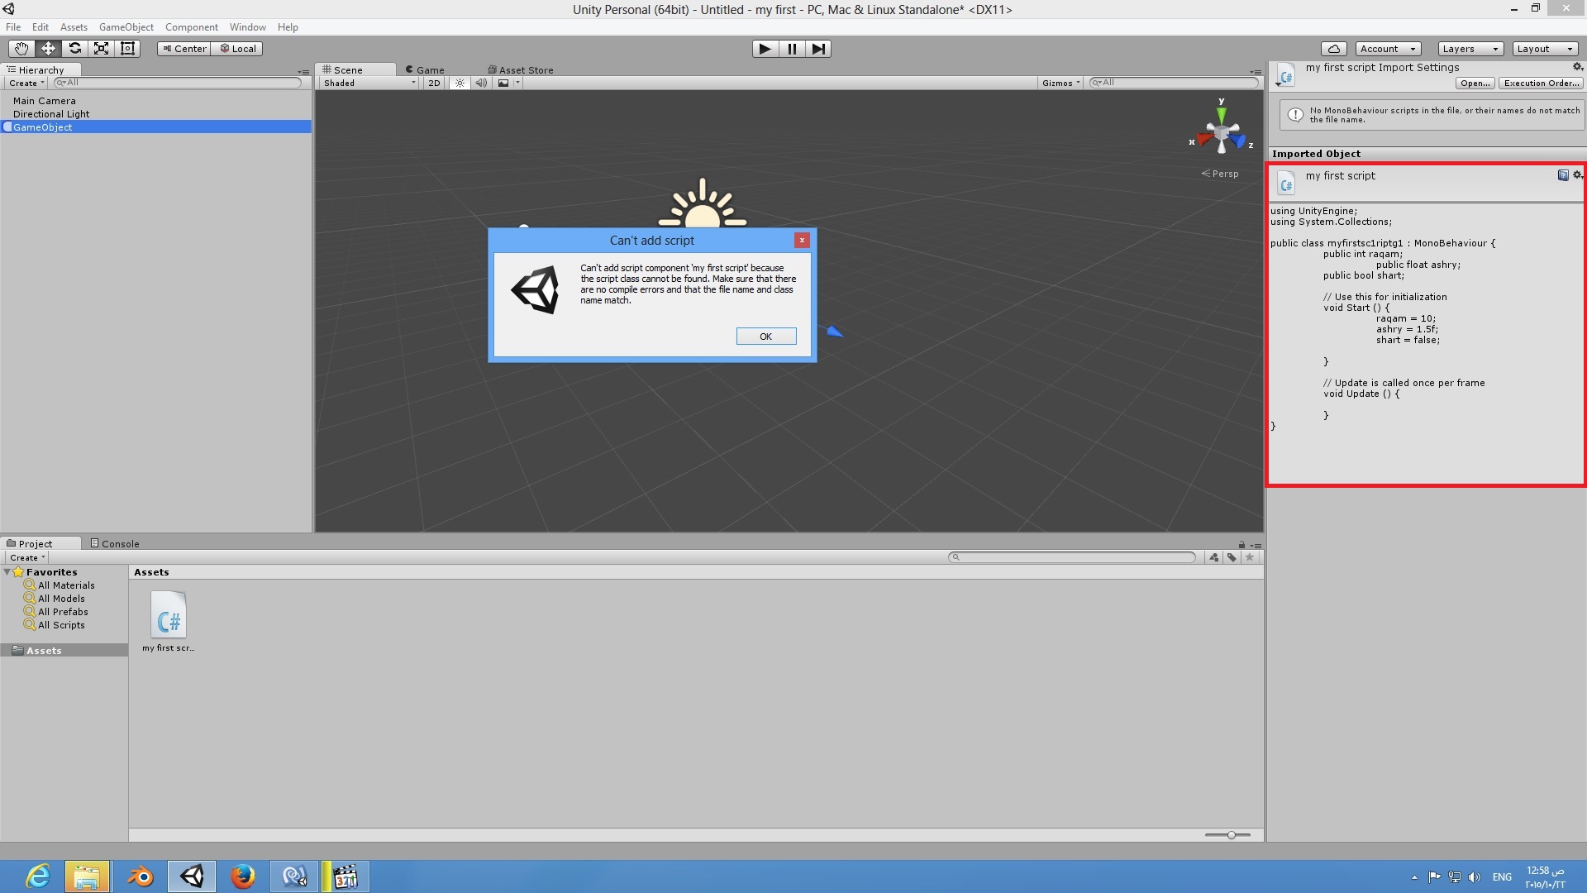Select my first script asset thumbnail
Image resolution: width=1587 pixels, height=893 pixels.
(x=169, y=614)
